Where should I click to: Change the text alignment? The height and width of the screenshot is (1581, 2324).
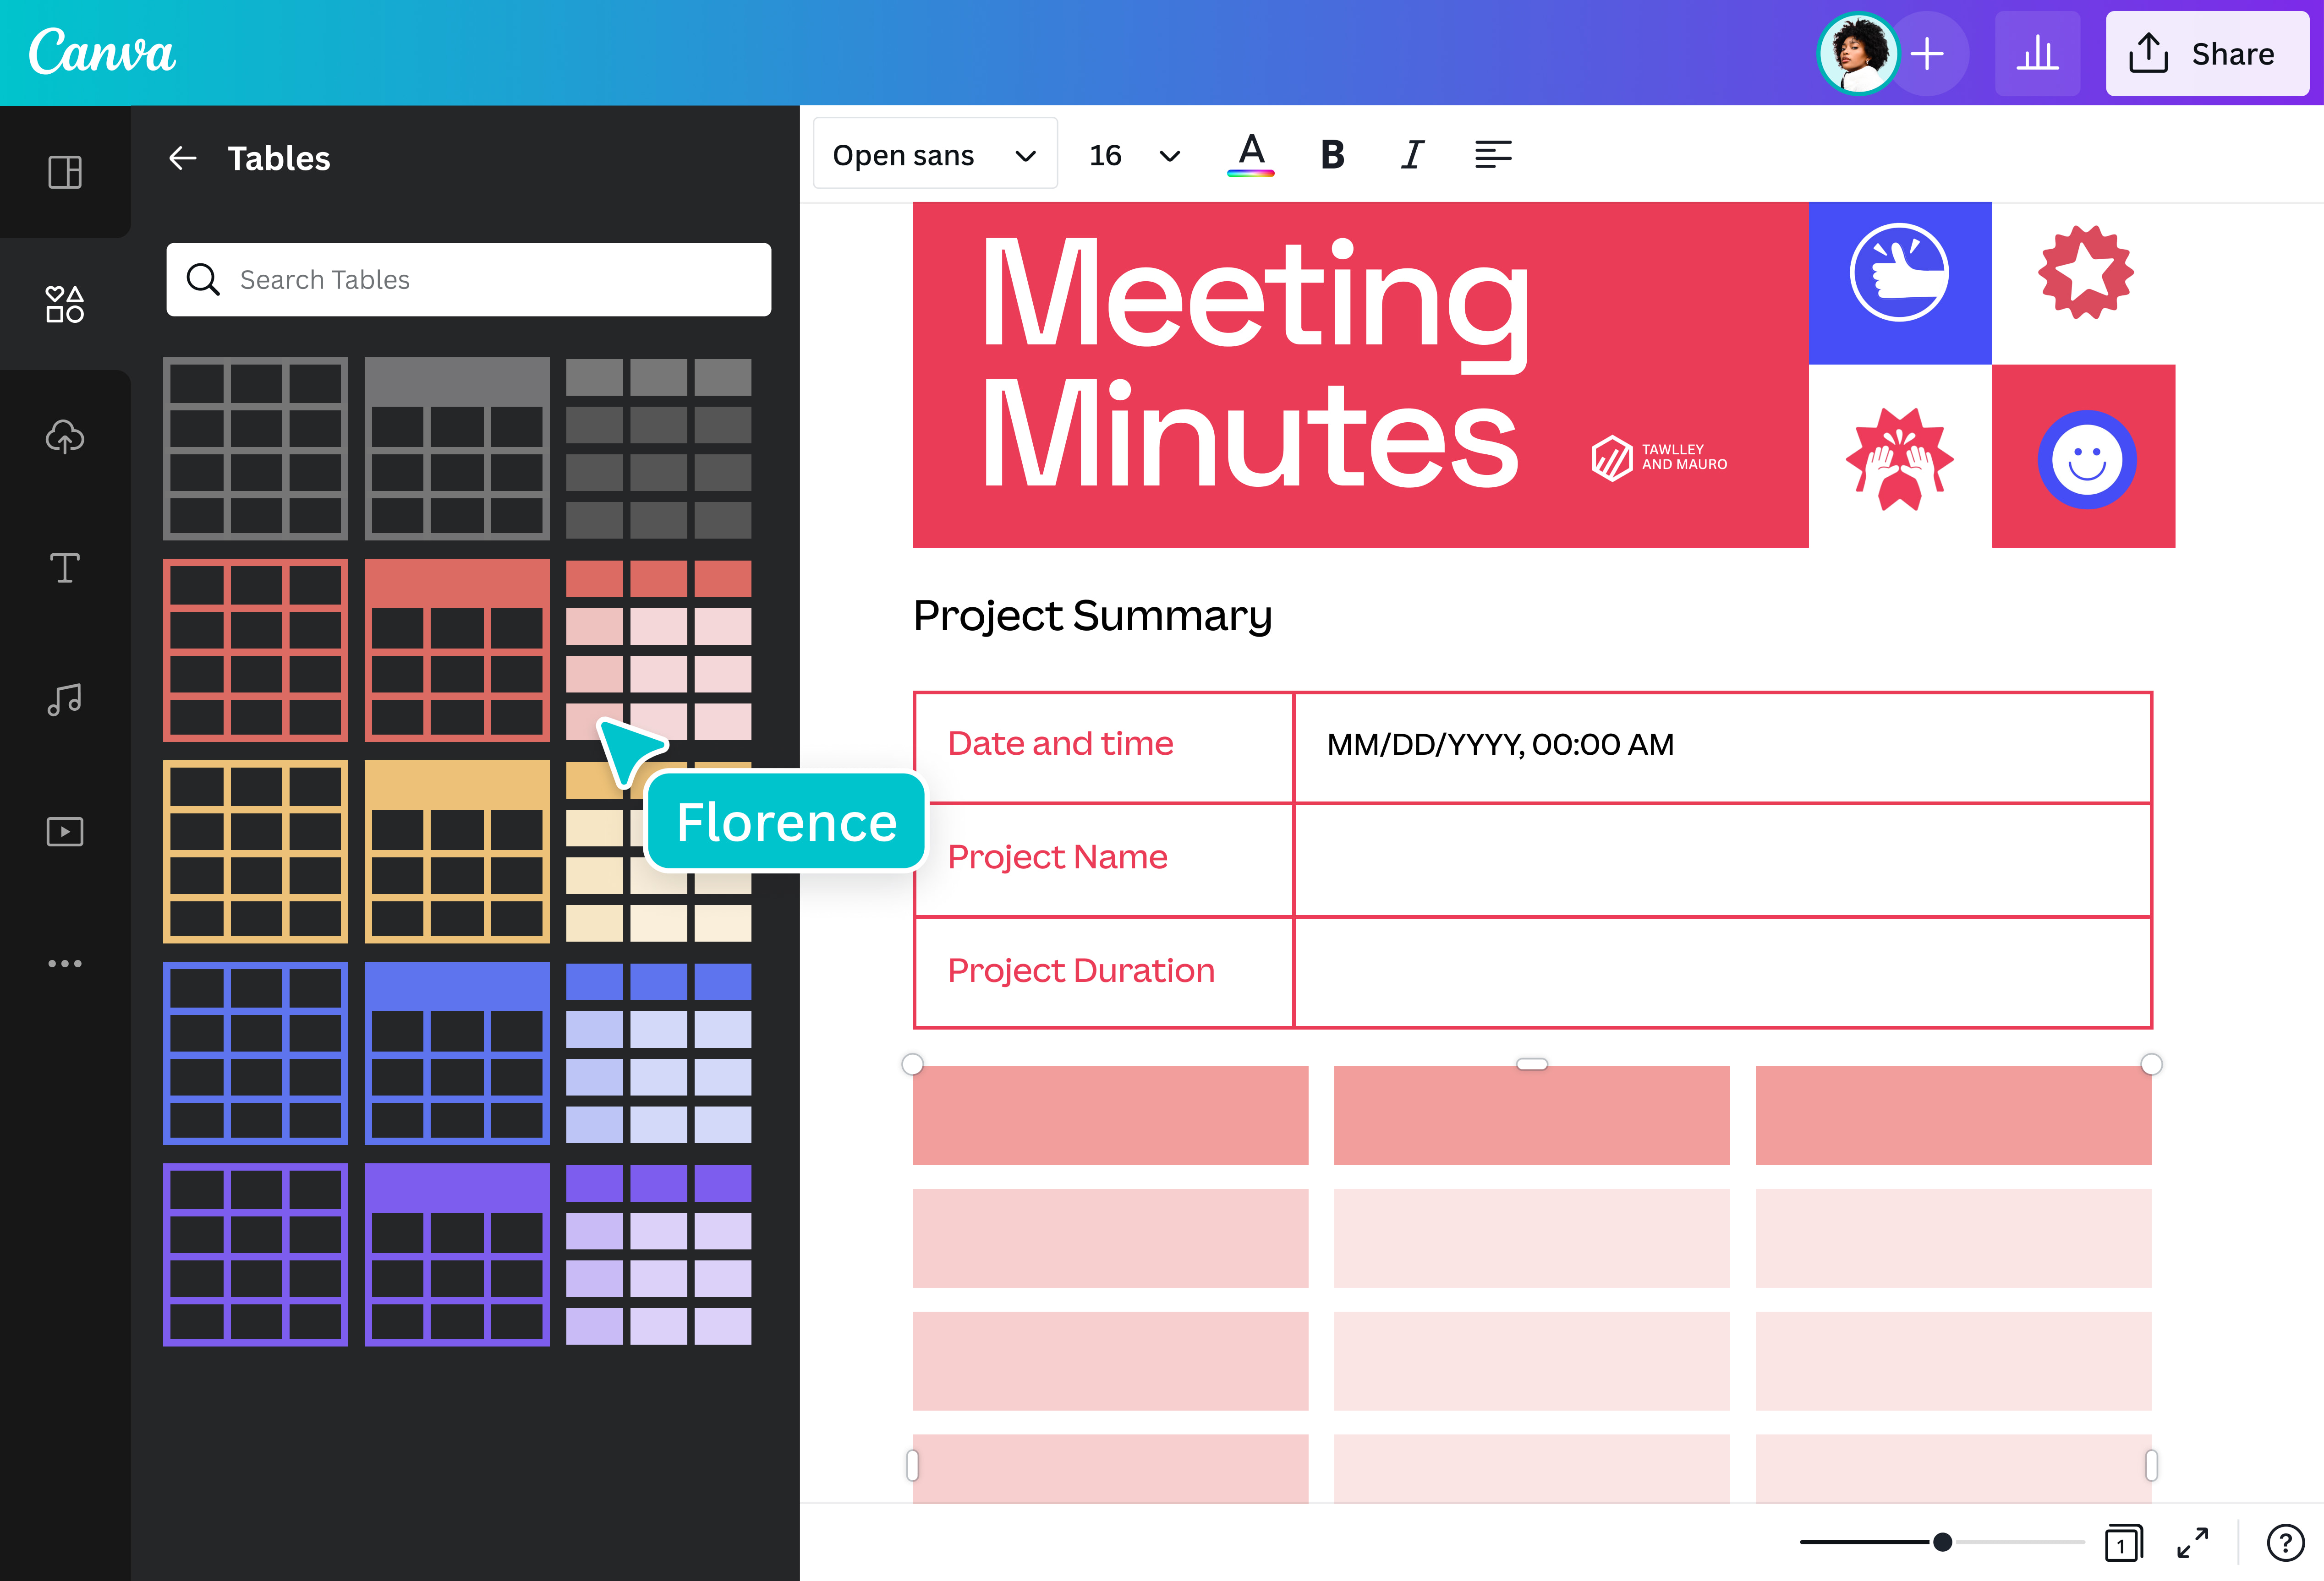pos(1492,153)
